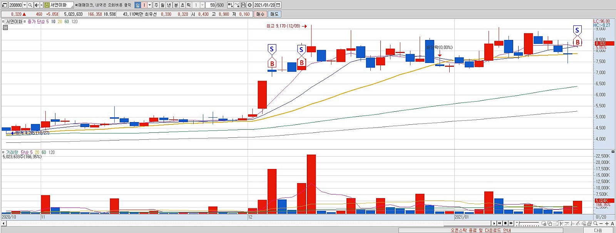Click the period multiplier 1 next to 일
Viewport: 616px width, 233px height.
144,5
